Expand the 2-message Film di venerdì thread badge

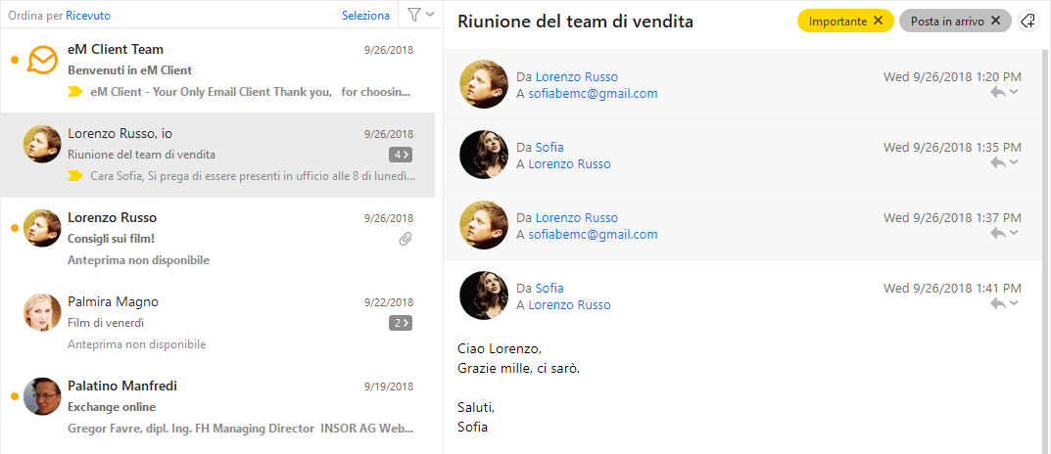pyautogui.click(x=401, y=324)
